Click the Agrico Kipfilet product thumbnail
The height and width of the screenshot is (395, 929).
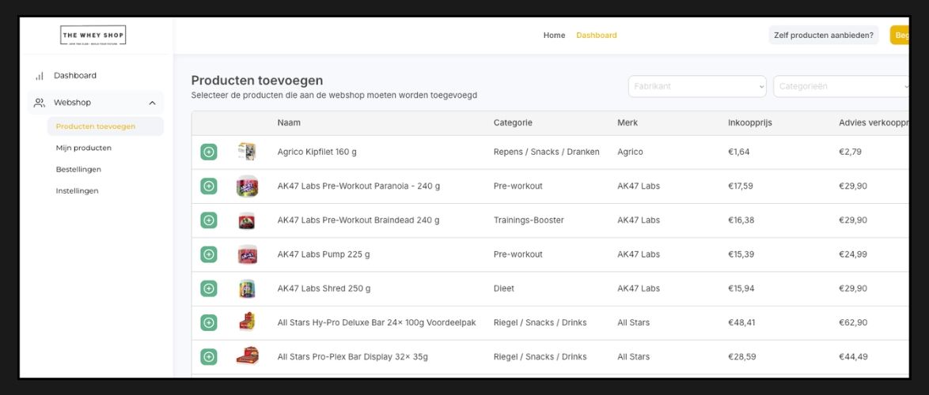(247, 152)
